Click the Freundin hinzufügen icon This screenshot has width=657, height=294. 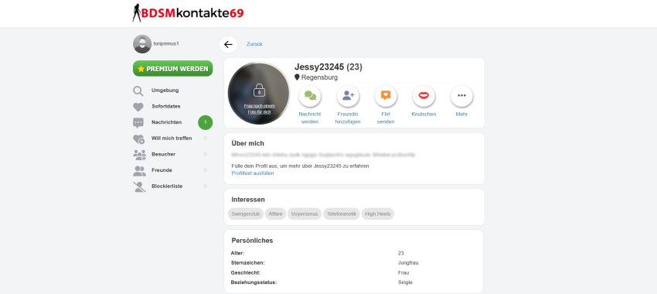tap(348, 96)
